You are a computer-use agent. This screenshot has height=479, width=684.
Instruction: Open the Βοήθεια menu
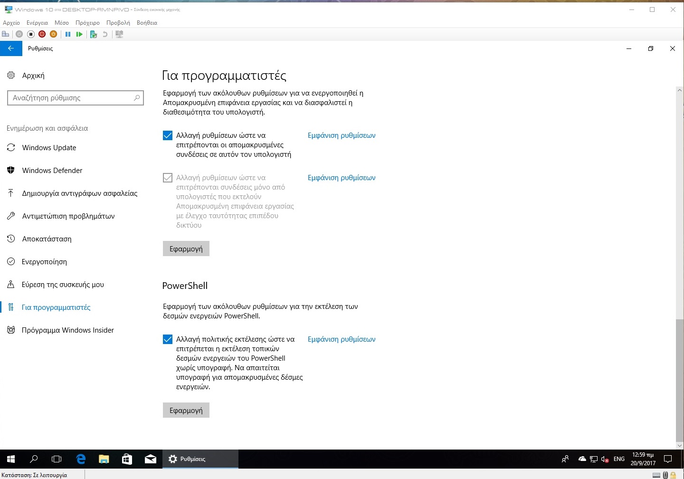pos(147,23)
